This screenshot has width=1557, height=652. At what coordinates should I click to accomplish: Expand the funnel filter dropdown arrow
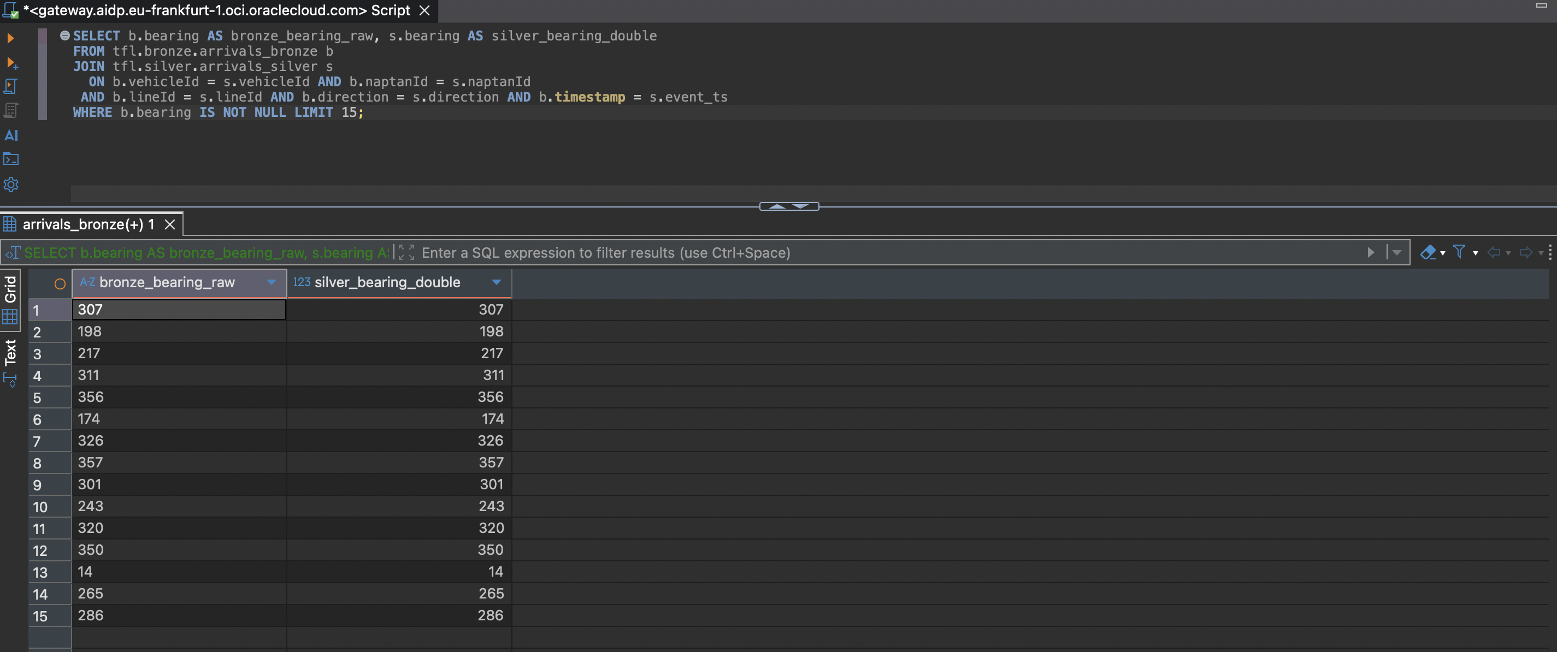[1476, 253]
